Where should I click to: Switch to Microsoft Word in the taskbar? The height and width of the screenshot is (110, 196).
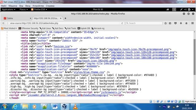point(55,107)
